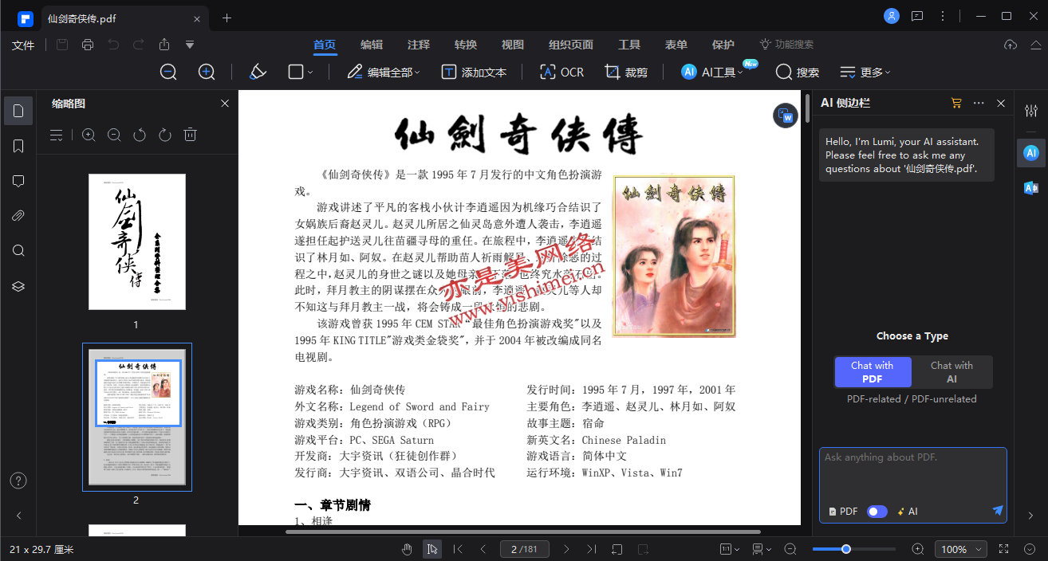Open the attachments panel in left sidebar
The height and width of the screenshot is (561, 1048).
pos(18,216)
